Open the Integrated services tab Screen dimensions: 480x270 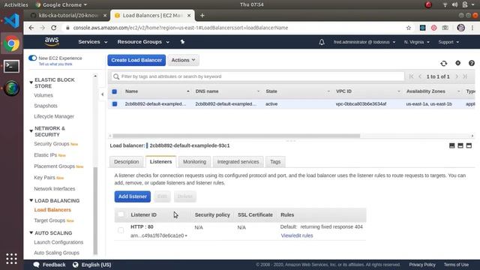click(x=238, y=162)
